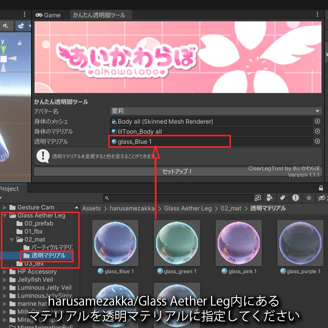Screen dimensions: 328x328
Task: Collapse the Glass Aether Leg folder
Action: coord(4,216)
